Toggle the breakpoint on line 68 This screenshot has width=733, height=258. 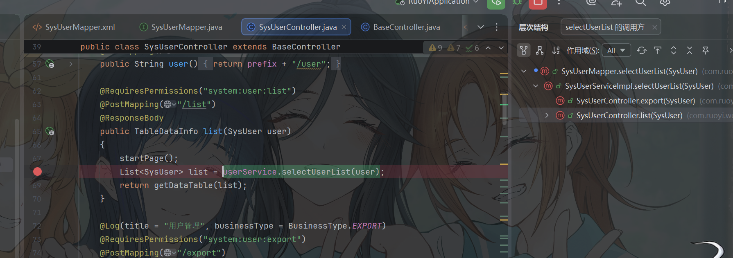click(37, 172)
